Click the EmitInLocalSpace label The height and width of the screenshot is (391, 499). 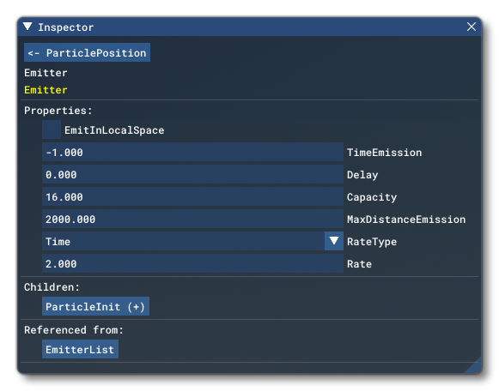pos(114,130)
